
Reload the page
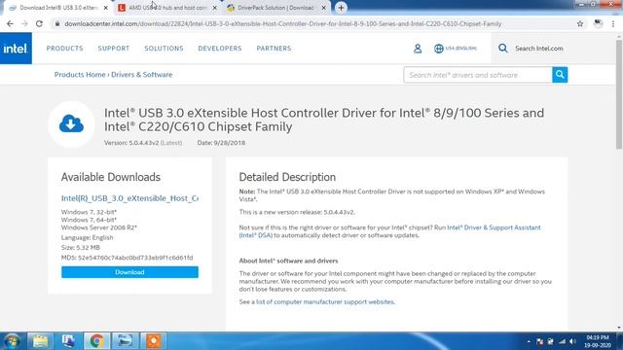pos(39,23)
